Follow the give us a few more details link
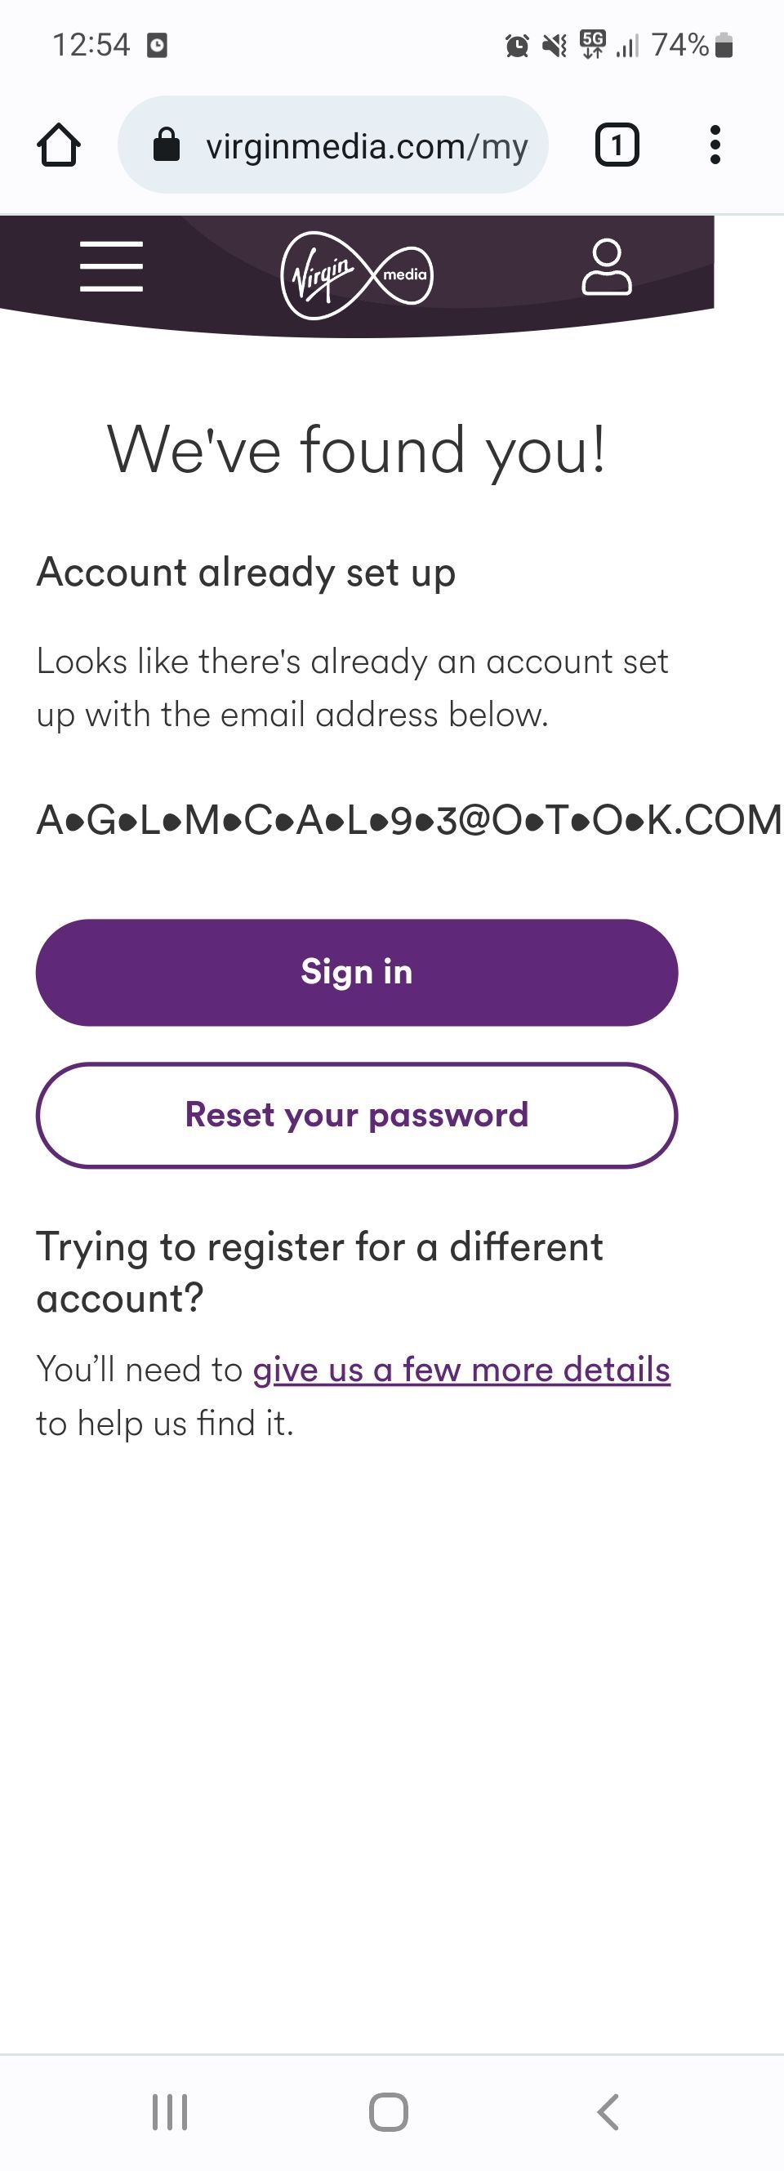 pos(461,1370)
